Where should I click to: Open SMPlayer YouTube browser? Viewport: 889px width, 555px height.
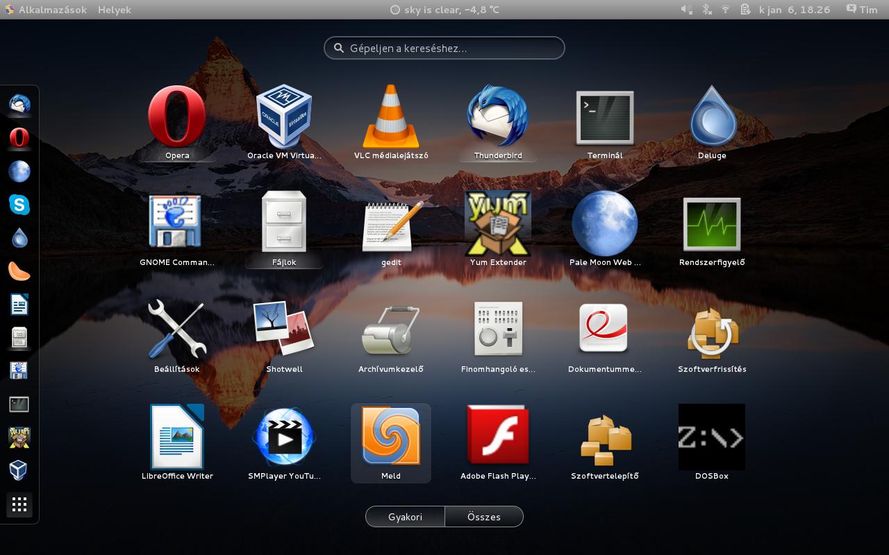click(x=284, y=444)
